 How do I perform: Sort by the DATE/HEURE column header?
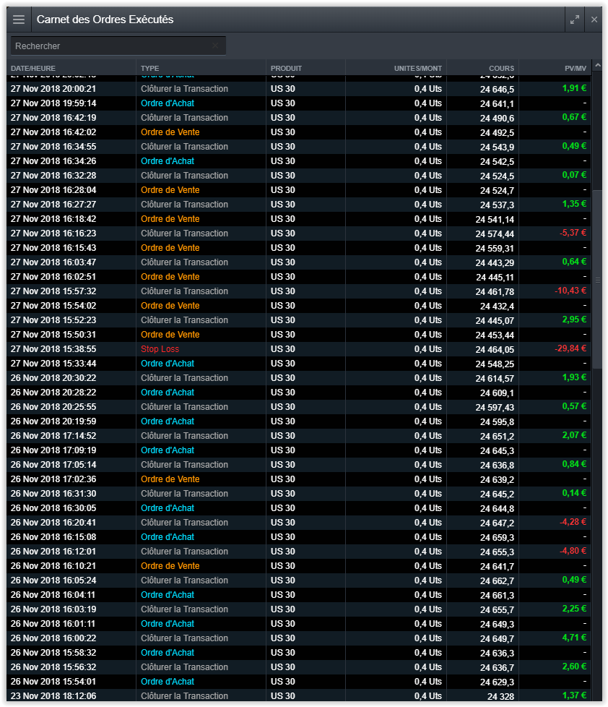33,69
